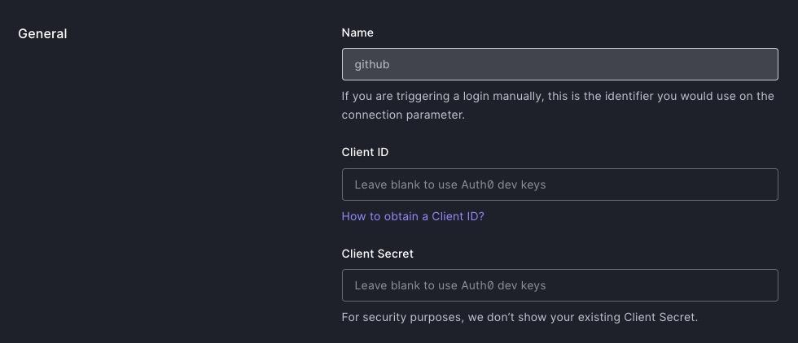This screenshot has height=343, width=798.
Task: Focus the Client ID input field
Action: click(559, 185)
